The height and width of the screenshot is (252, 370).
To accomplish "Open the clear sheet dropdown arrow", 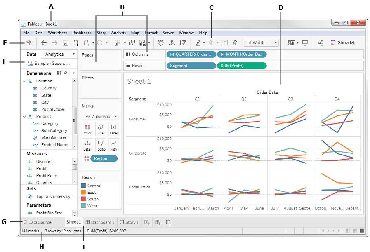I will coord(149,43).
